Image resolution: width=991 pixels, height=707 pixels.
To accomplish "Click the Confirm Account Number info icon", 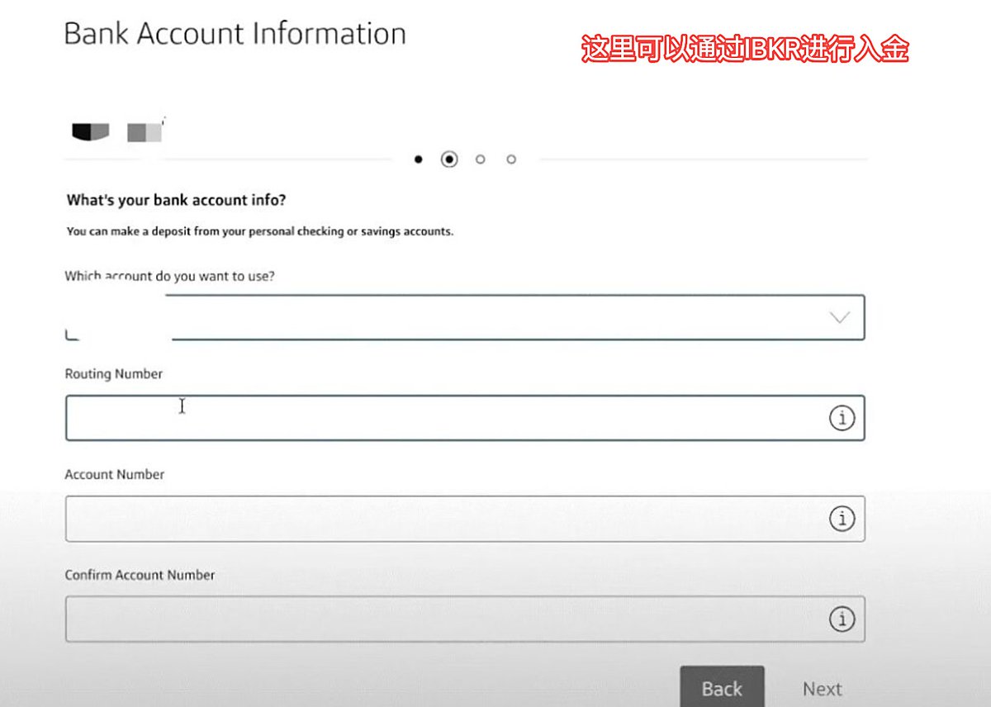I will click(842, 619).
